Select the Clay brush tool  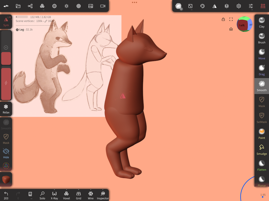[262, 22]
